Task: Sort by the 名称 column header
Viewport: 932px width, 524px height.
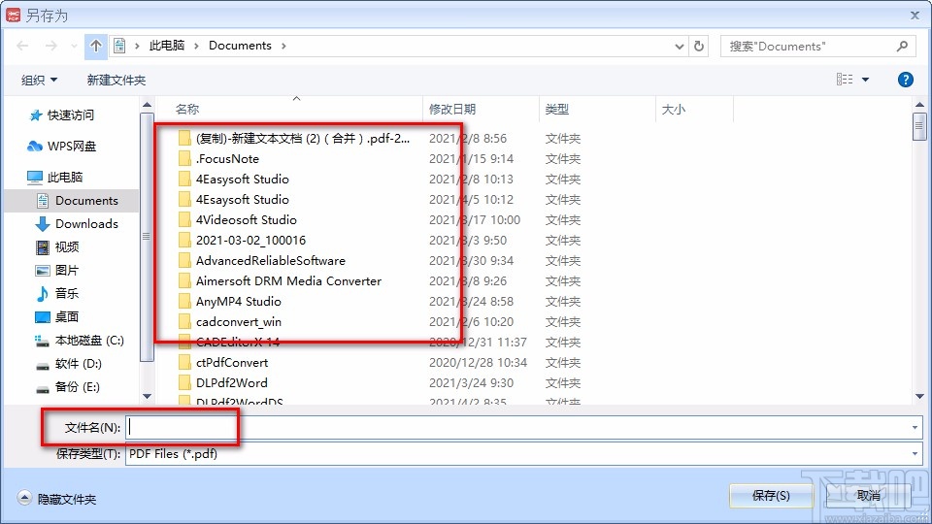Action: click(x=187, y=110)
